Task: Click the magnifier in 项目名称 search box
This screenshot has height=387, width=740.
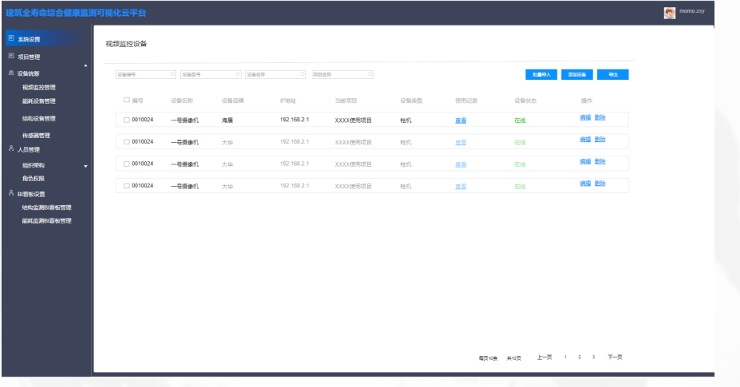Action: 369,74
